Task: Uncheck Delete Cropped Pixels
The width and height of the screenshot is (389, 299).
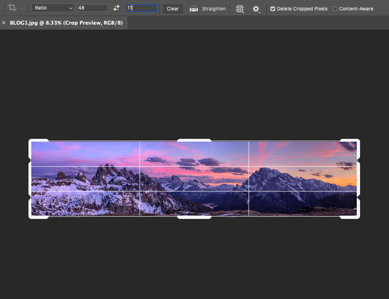Action: click(x=273, y=9)
